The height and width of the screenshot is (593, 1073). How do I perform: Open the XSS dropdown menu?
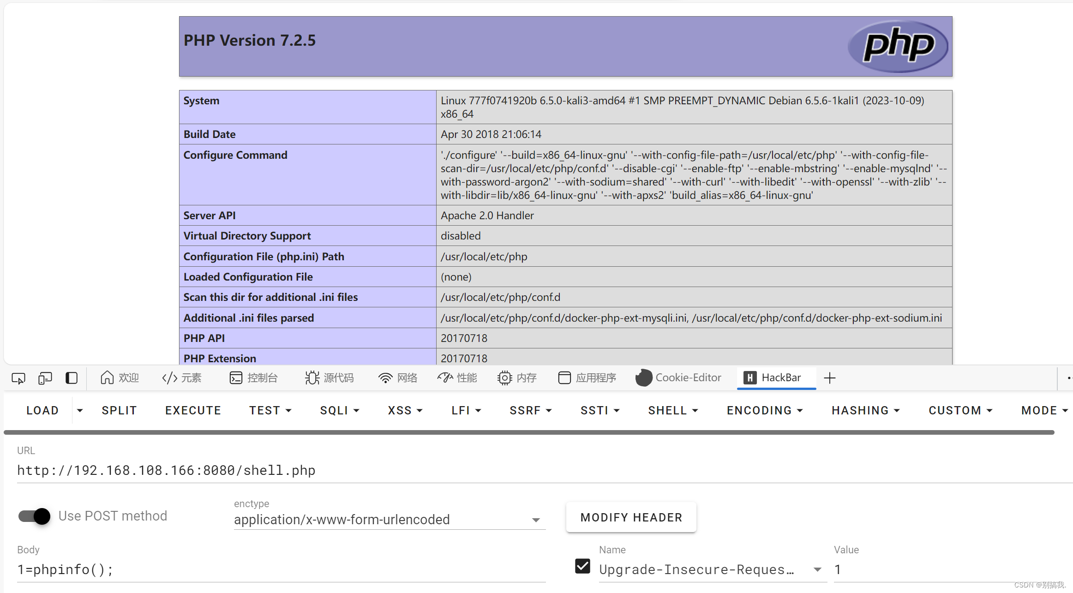(x=405, y=410)
